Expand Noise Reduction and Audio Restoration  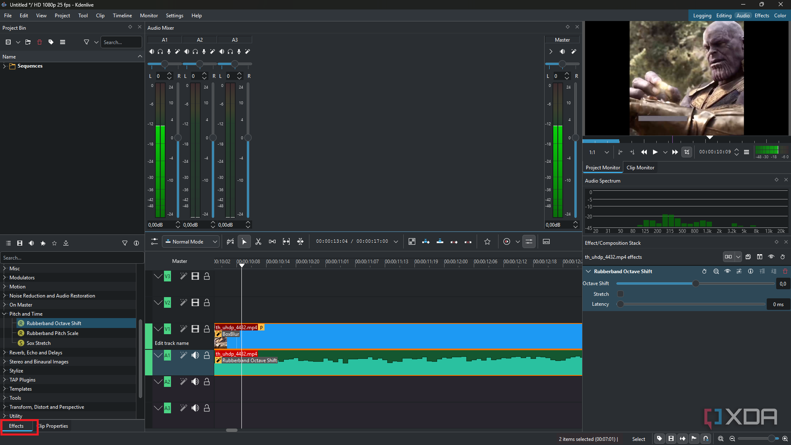click(x=5, y=296)
